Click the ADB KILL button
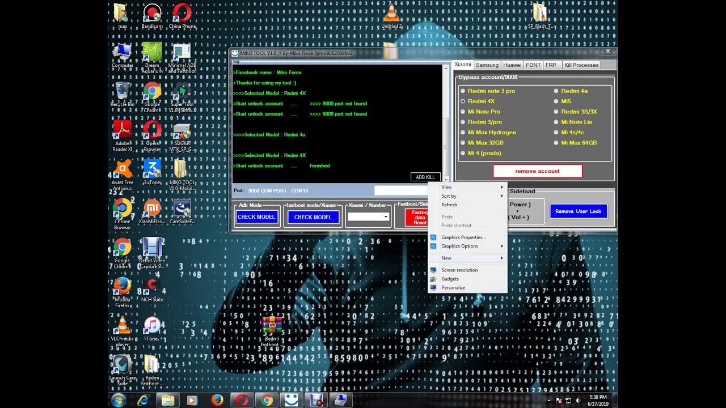Screen dimensions: 726x408 click(x=425, y=177)
